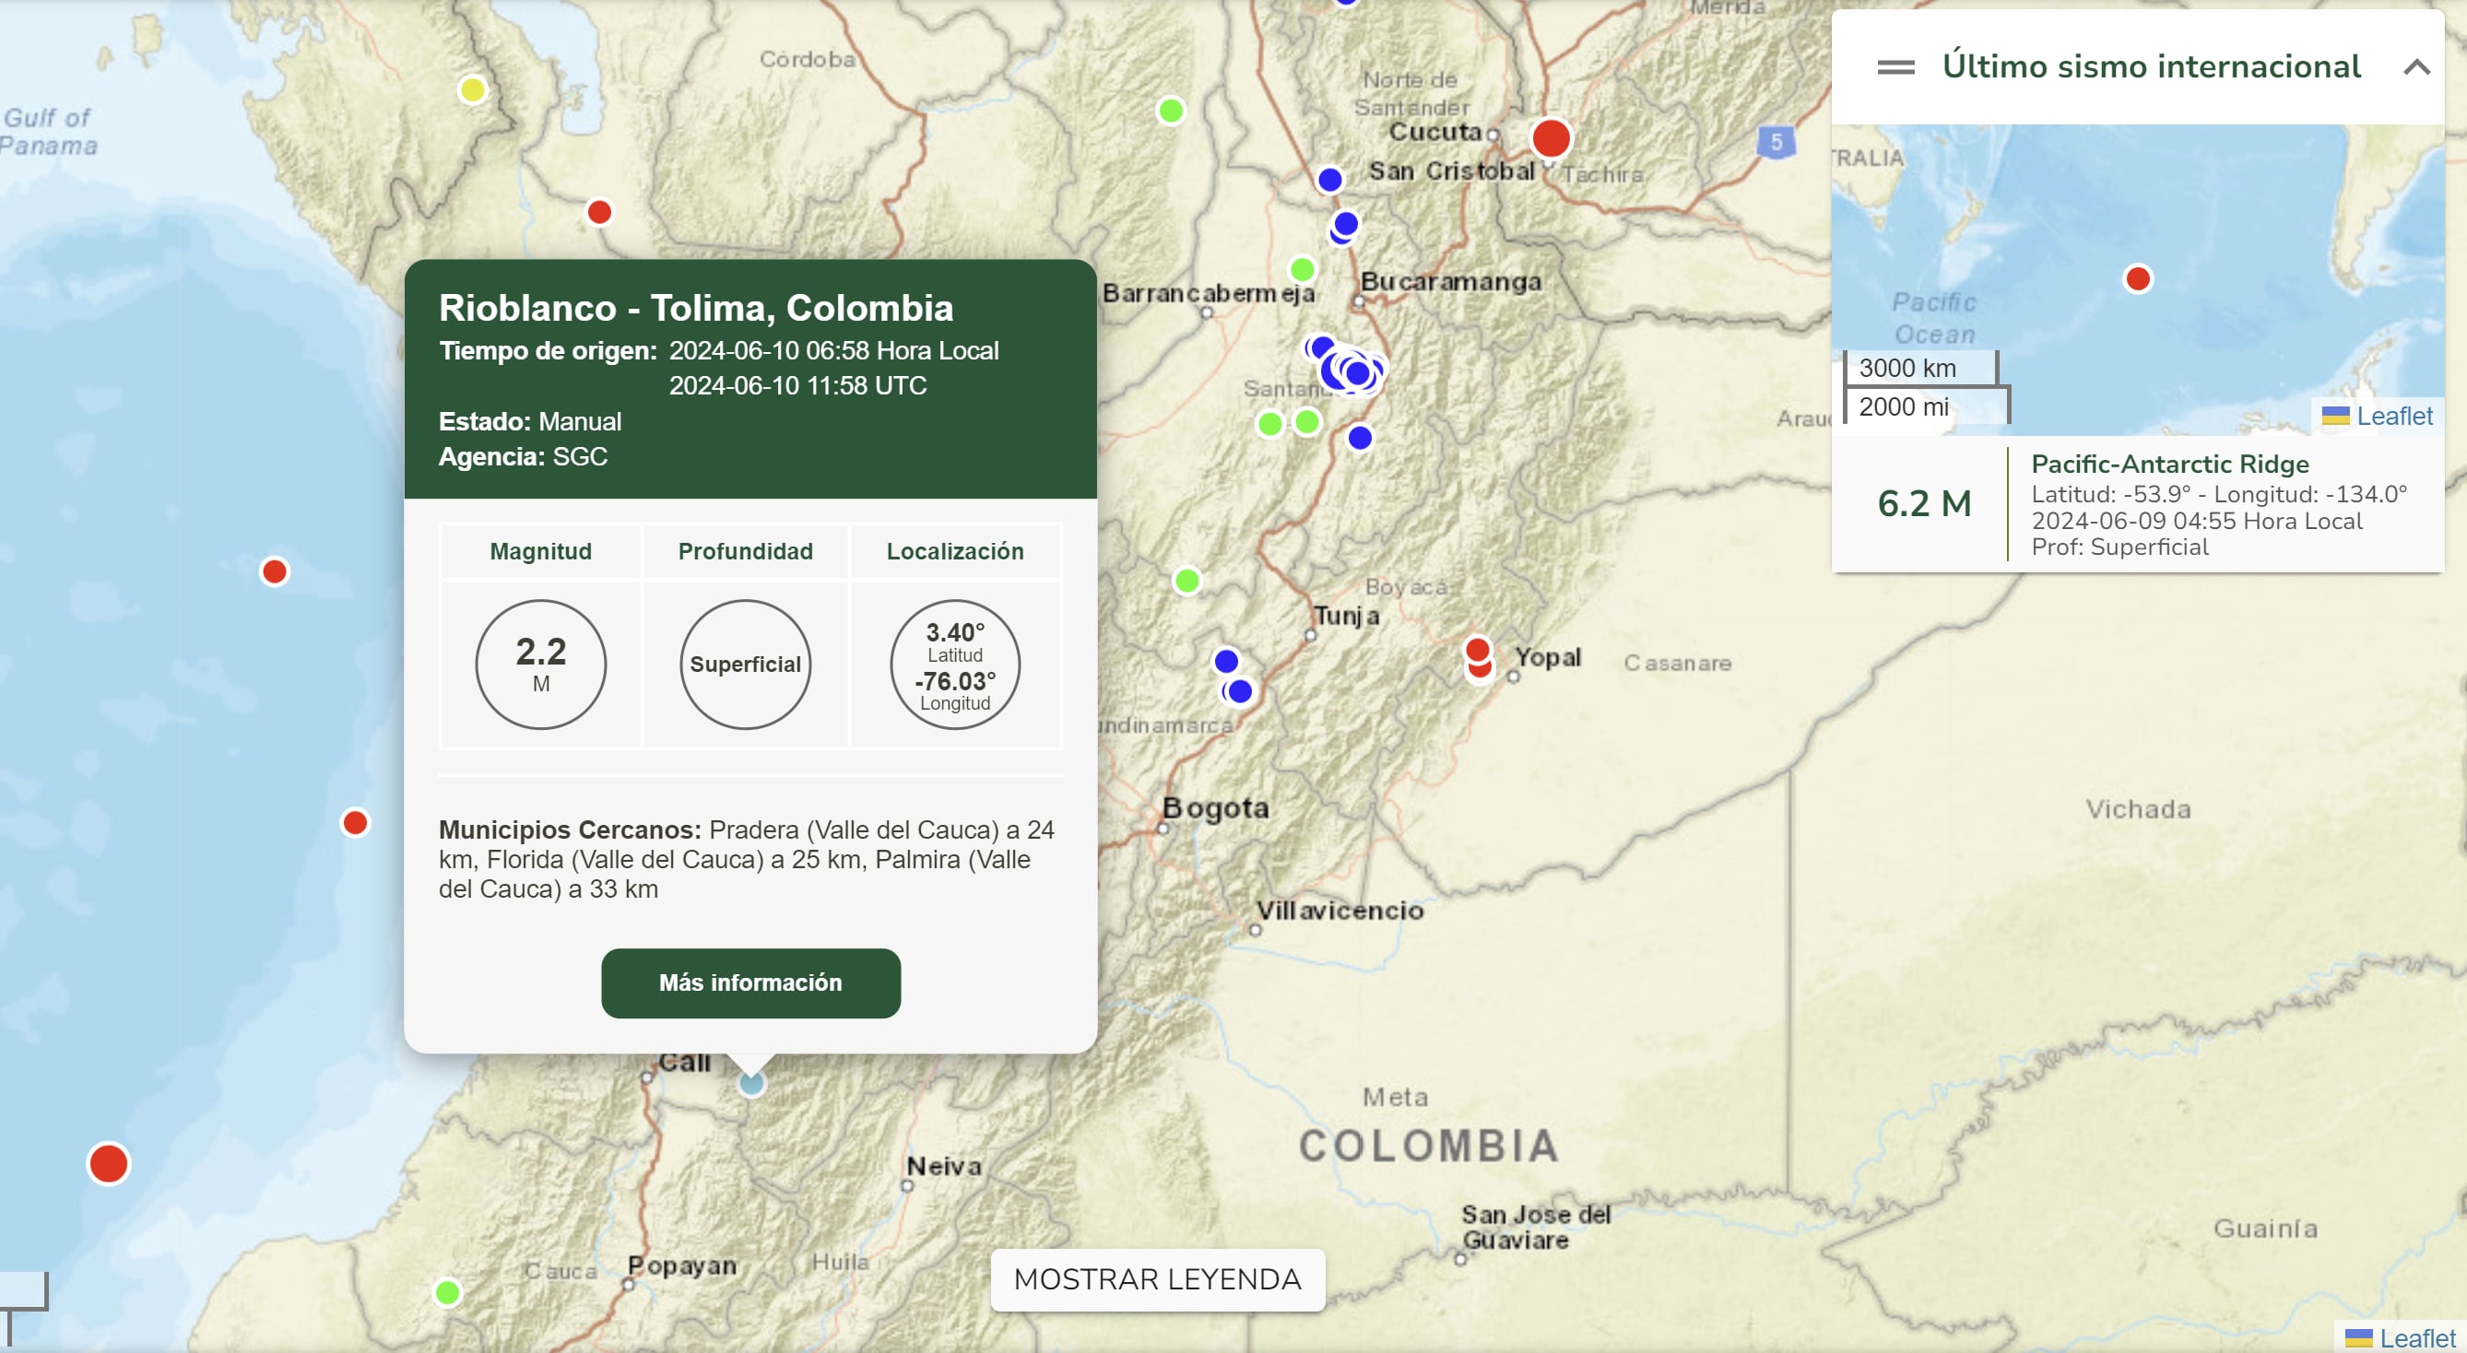Click the hamburger drag icon in the international panel
The height and width of the screenshot is (1353, 2467).
tap(1895, 67)
